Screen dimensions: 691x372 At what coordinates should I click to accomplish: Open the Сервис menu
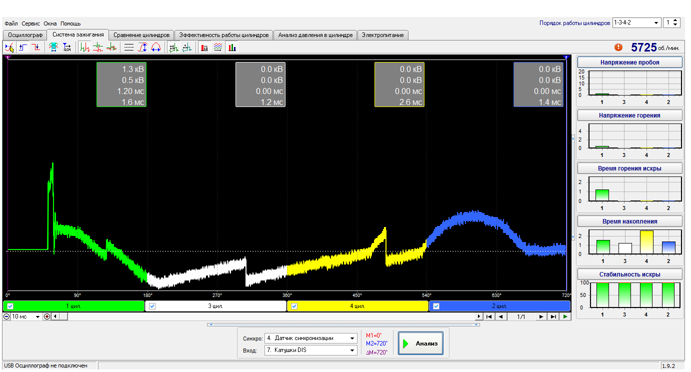pos(31,23)
